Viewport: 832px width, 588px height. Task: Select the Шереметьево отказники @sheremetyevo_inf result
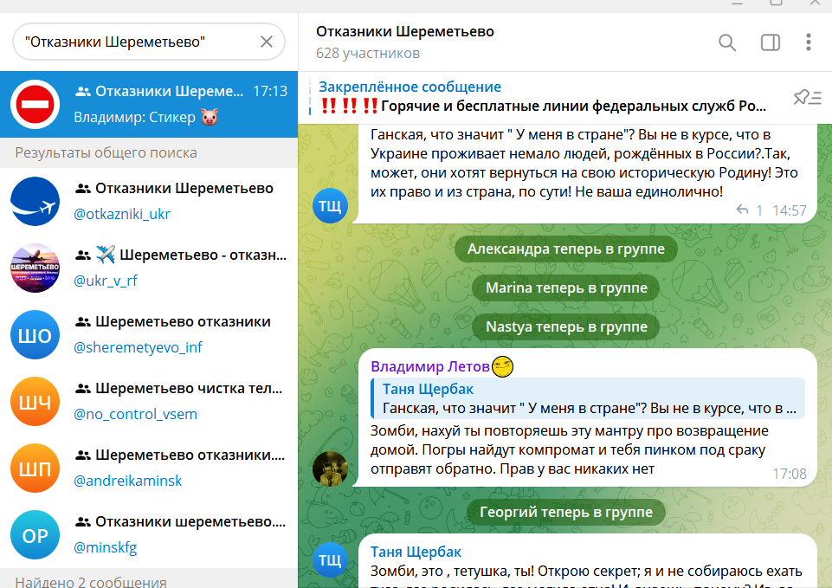(x=149, y=334)
